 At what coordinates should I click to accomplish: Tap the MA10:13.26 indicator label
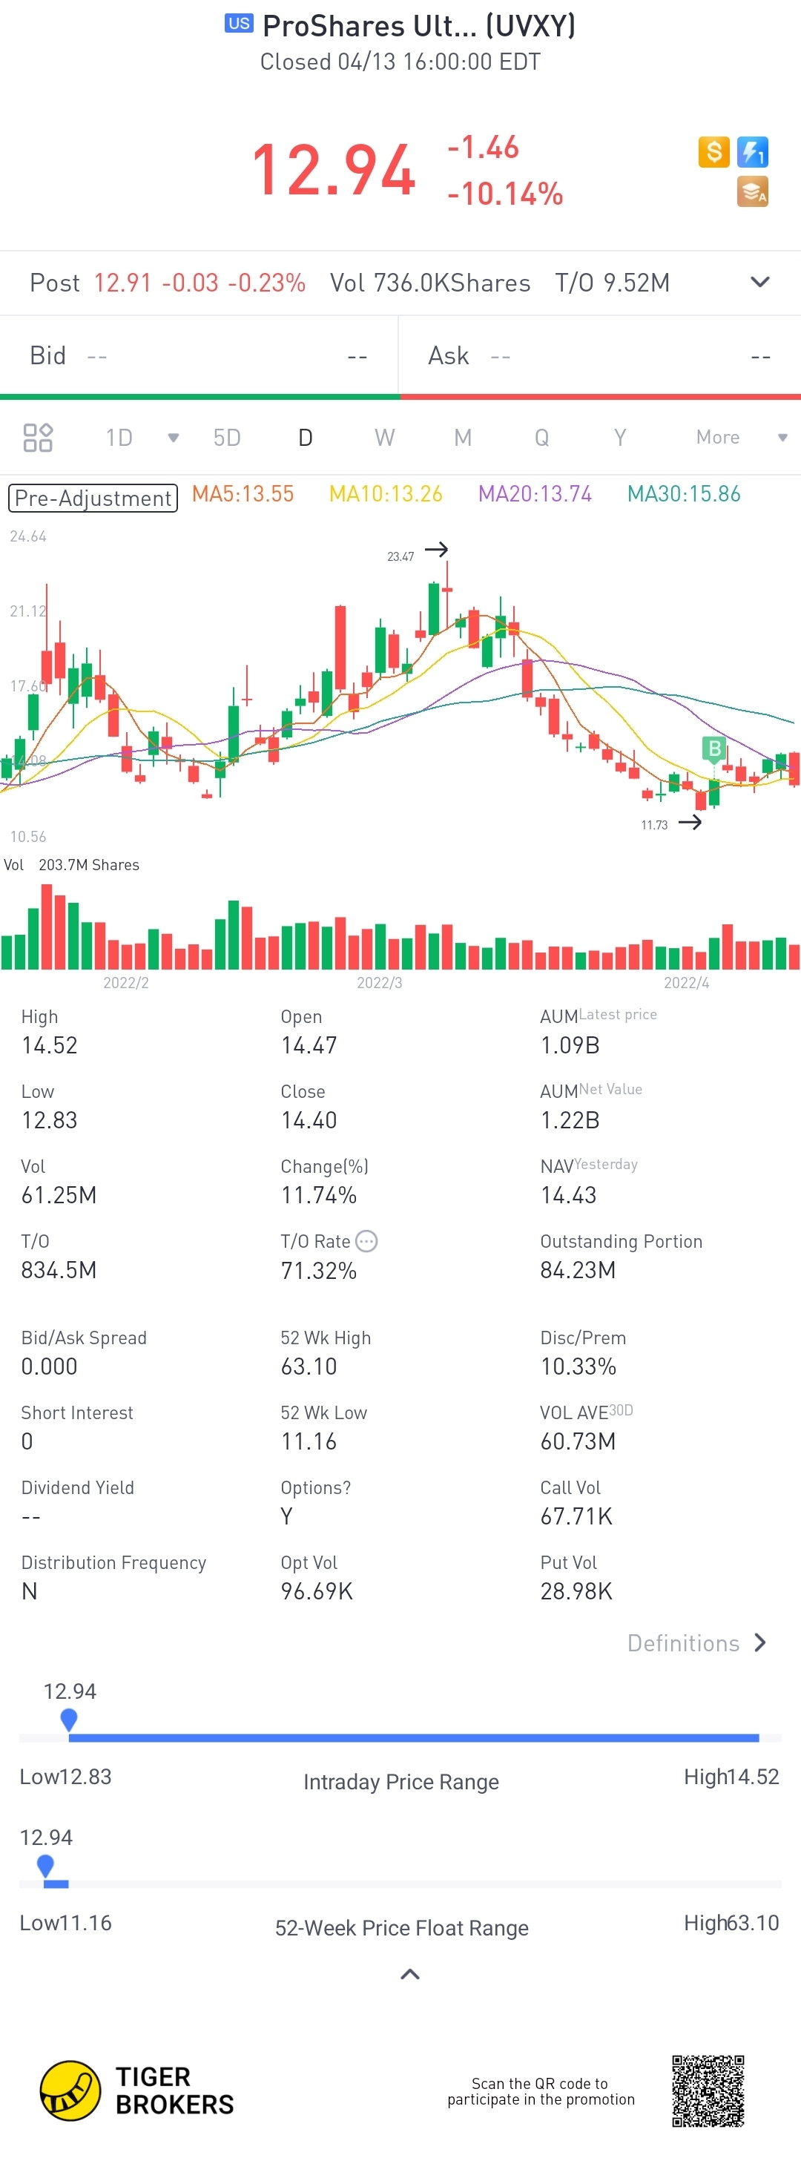click(x=386, y=493)
